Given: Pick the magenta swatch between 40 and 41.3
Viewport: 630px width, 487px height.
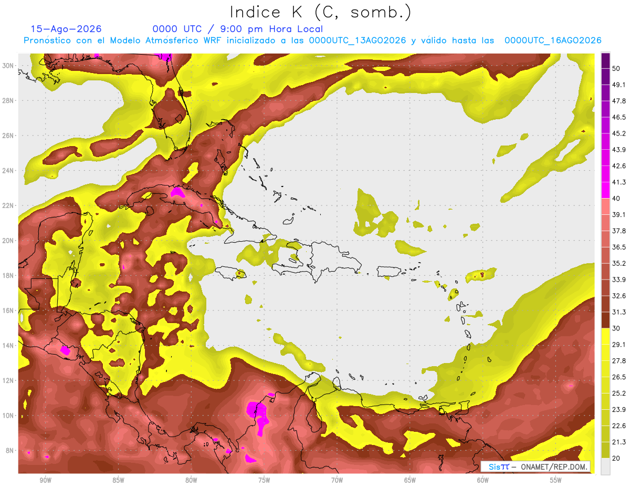Looking at the screenshot, I should [x=605, y=190].
